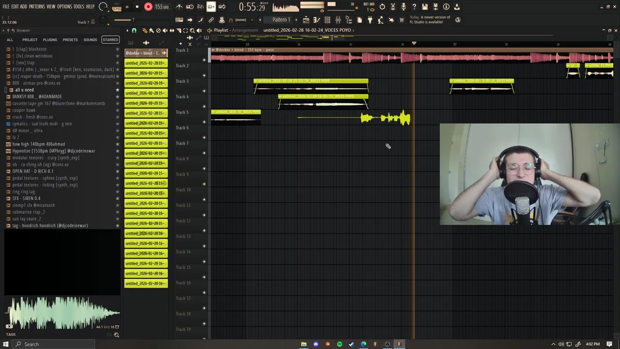Open the FILE menu
Viewport: 620px width, 349px height.
(6, 7)
